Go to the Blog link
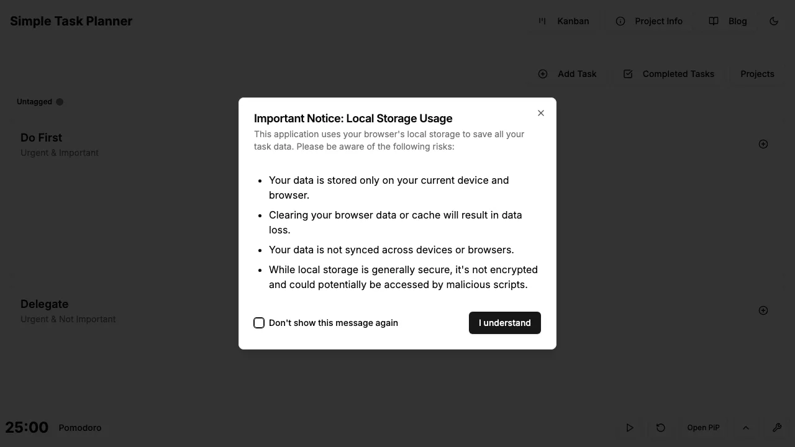 (728, 21)
